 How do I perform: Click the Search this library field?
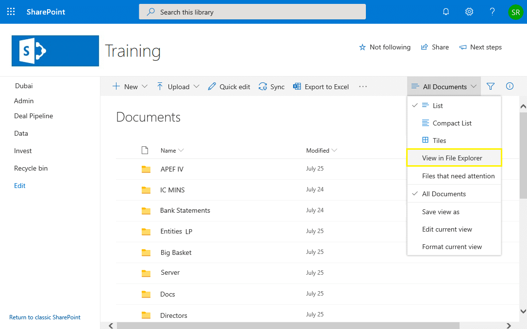pos(252,12)
